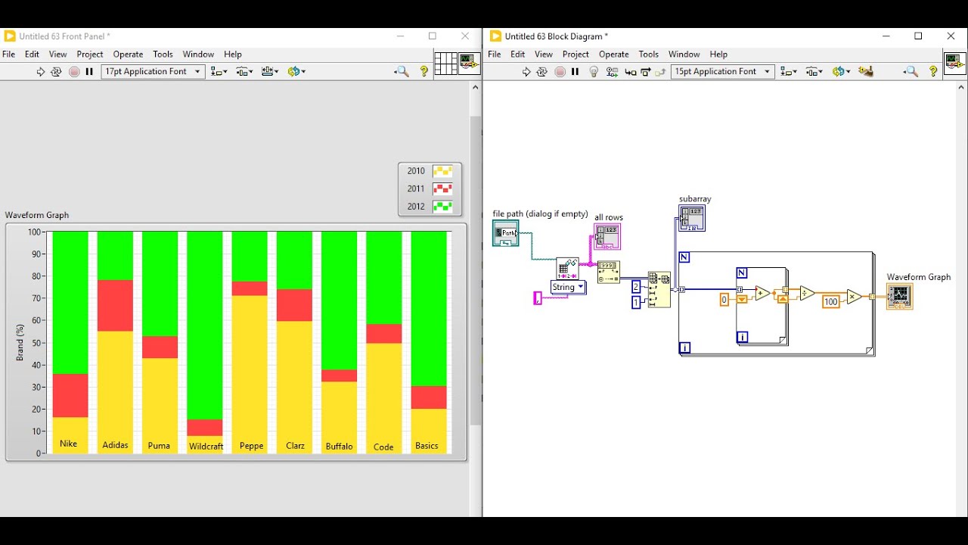Image resolution: width=968 pixels, height=545 pixels.
Task: Click the 2011 red plot legend swatch
Action: tap(442, 188)
